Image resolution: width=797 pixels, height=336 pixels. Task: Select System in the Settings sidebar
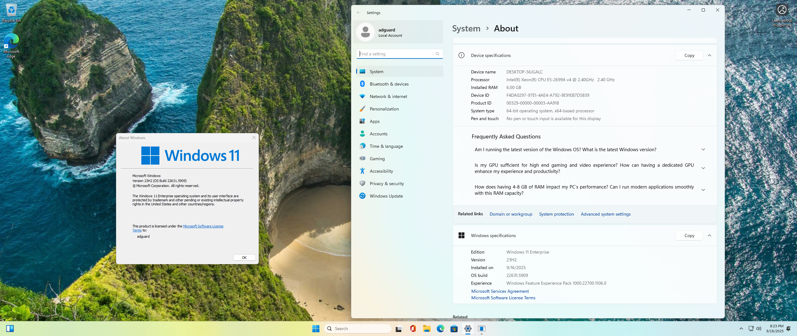(x=400, y=72)
